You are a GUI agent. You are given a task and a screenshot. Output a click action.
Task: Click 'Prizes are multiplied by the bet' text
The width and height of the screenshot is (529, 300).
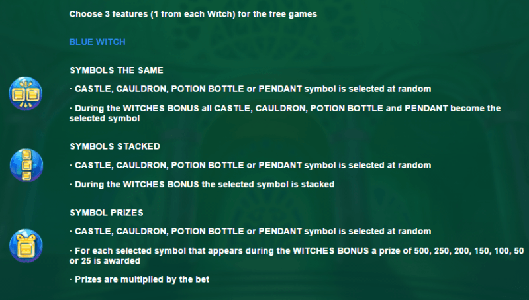tap(139, 279)
